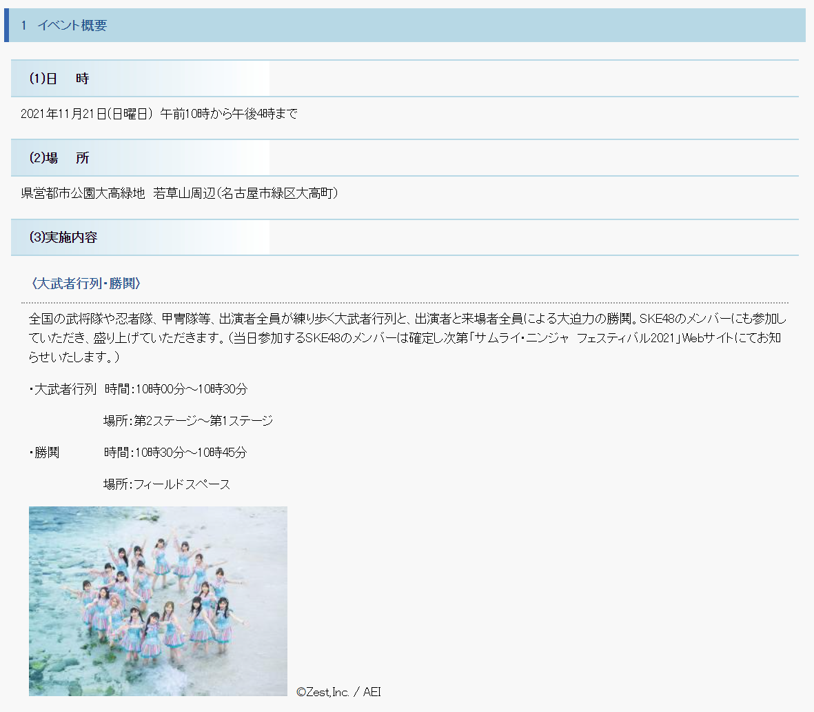Click the '〈大武者行列・勝鬨〉' section title
This screenshot has width=814, height=712.
85,284
